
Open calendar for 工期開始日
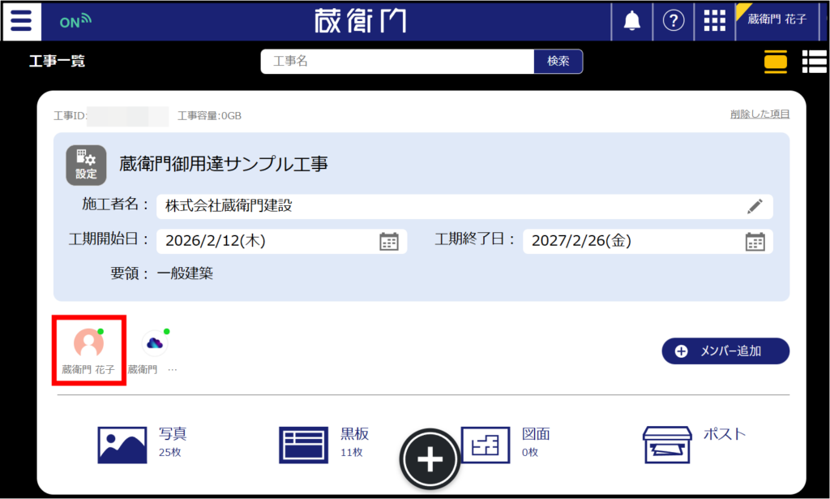coord(389,241)
